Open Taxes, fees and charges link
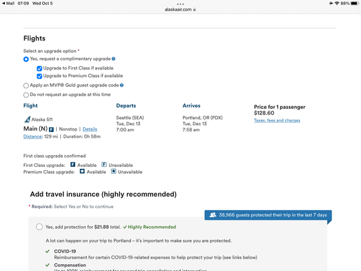The image size is (361, 271). 277,120
